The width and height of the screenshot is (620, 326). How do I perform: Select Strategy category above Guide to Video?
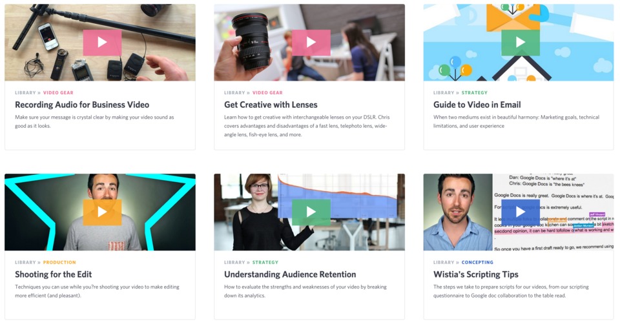click(475, 93)
